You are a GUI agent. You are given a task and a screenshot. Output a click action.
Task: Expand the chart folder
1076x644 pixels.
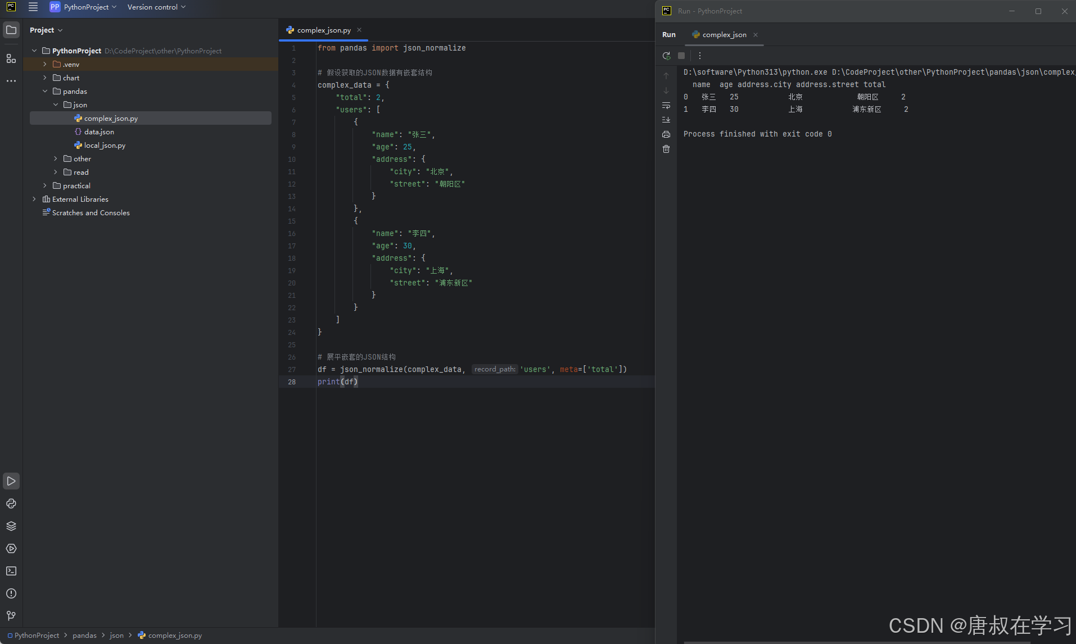(45, 78)
